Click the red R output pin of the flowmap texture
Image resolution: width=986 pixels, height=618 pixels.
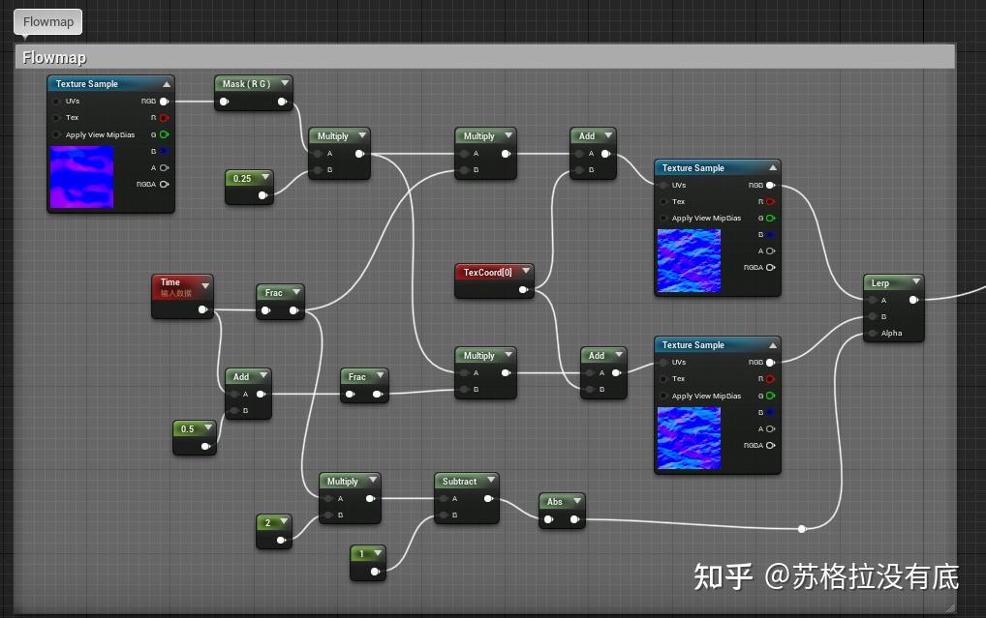[x=164, y=117]
